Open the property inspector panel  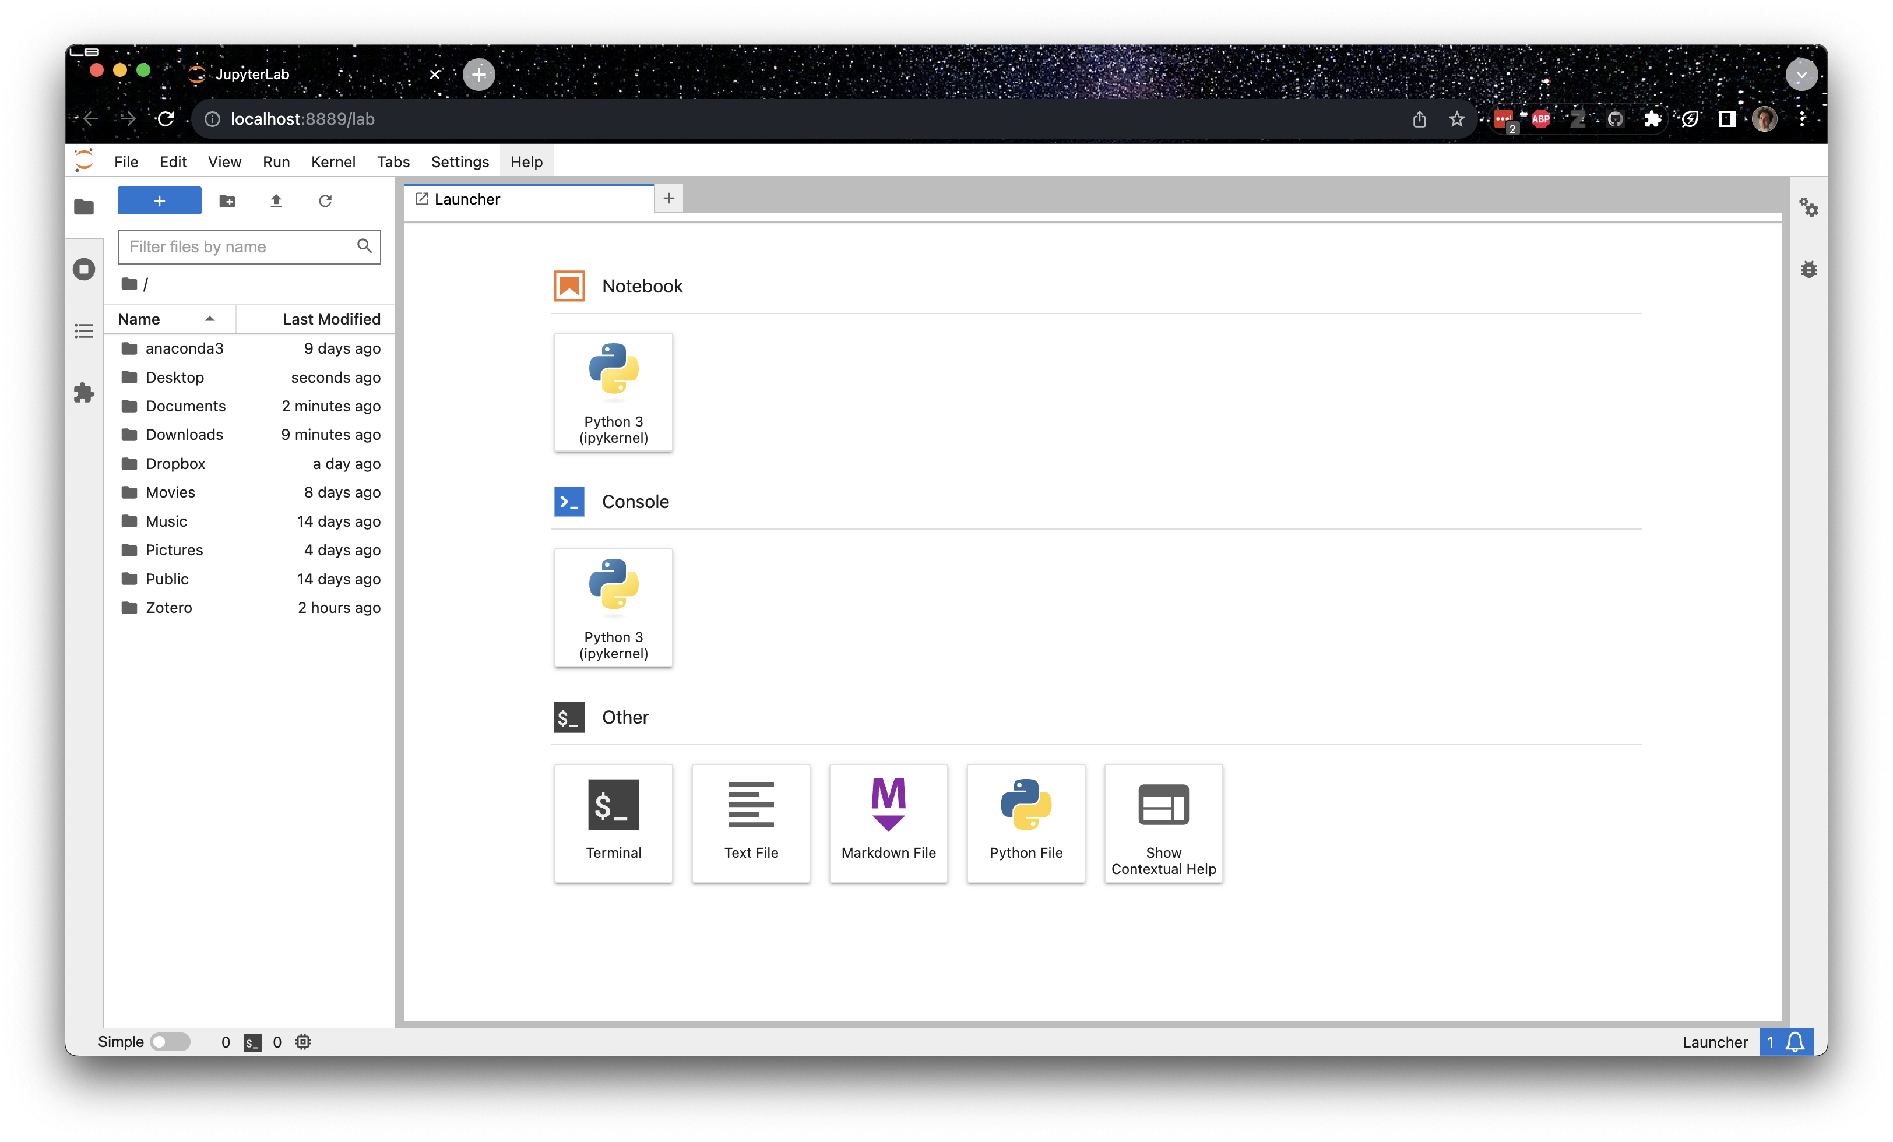tap(1810, 207)
